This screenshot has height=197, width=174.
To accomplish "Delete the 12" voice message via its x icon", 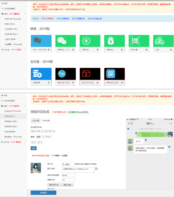I will tap(146, 140).
